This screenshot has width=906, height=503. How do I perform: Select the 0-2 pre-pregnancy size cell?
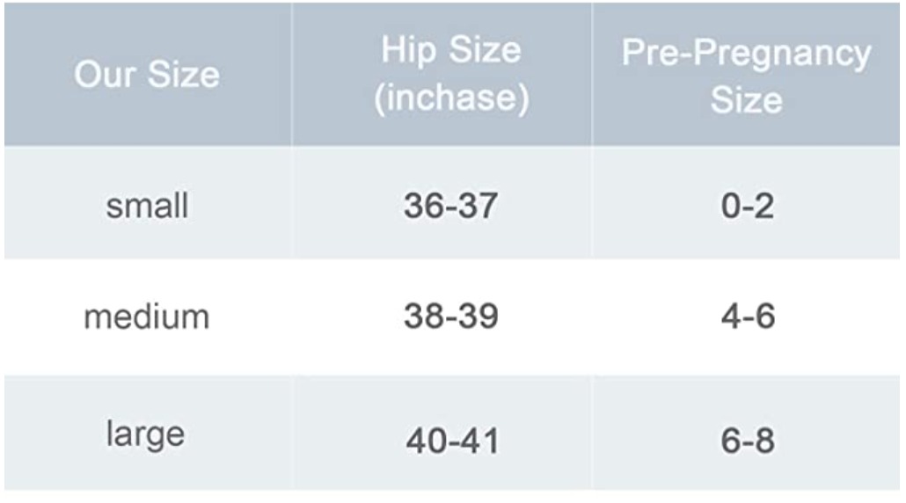click(x=746, y=202)
